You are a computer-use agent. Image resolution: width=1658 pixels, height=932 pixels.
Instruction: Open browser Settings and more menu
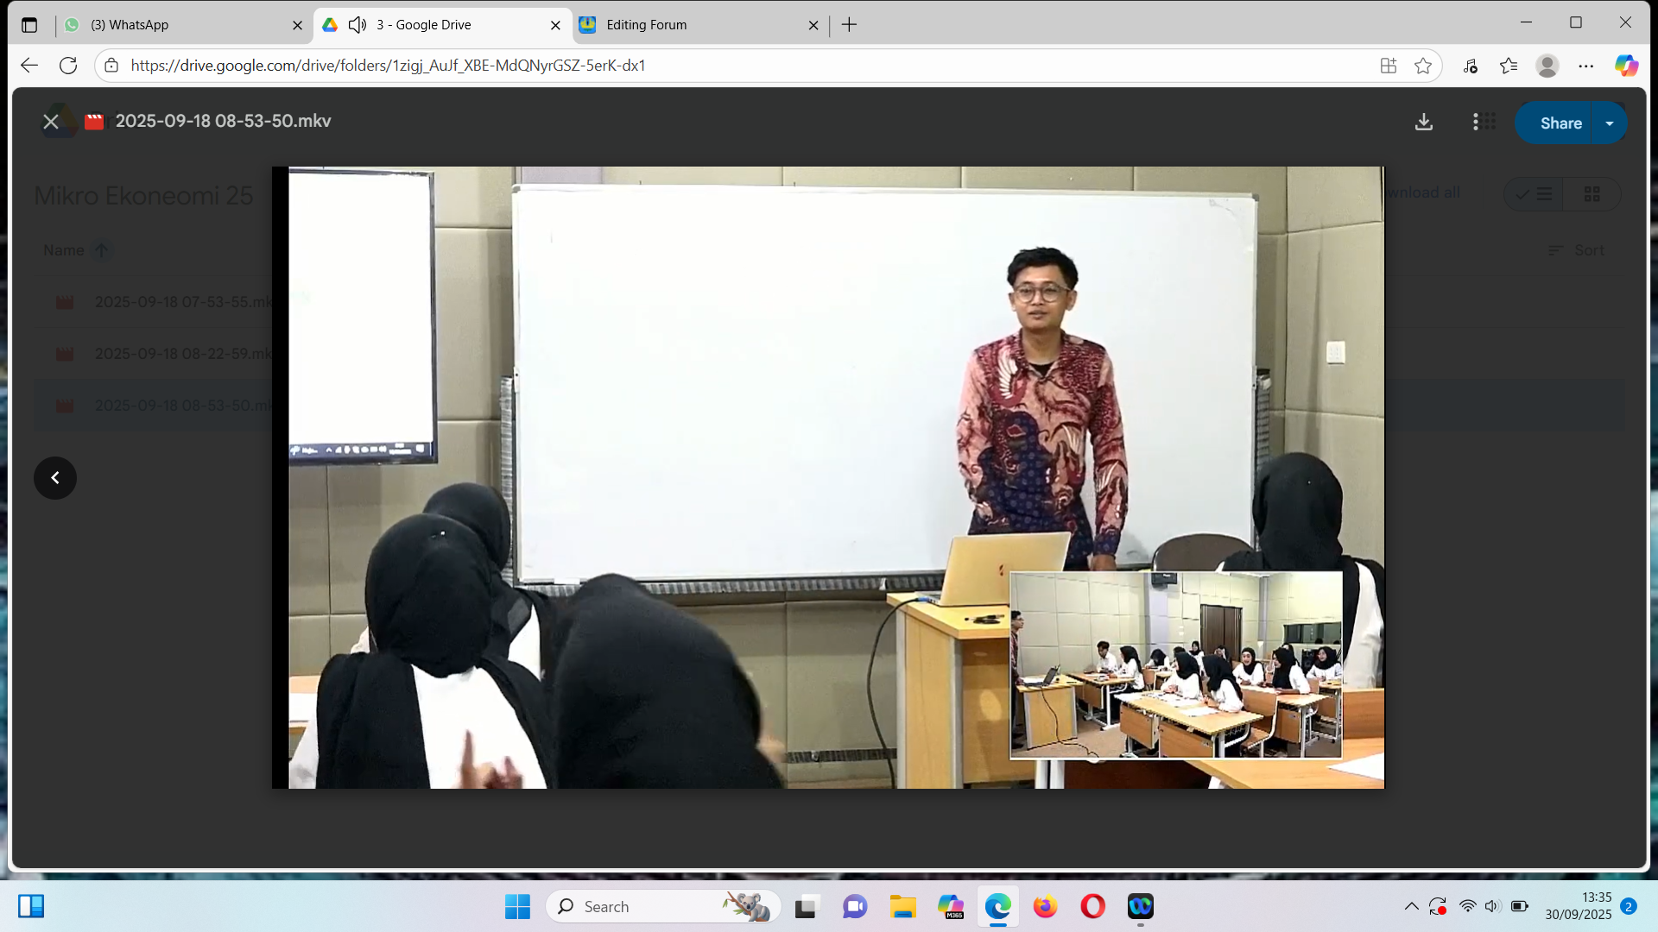[x=1586, y=66]
